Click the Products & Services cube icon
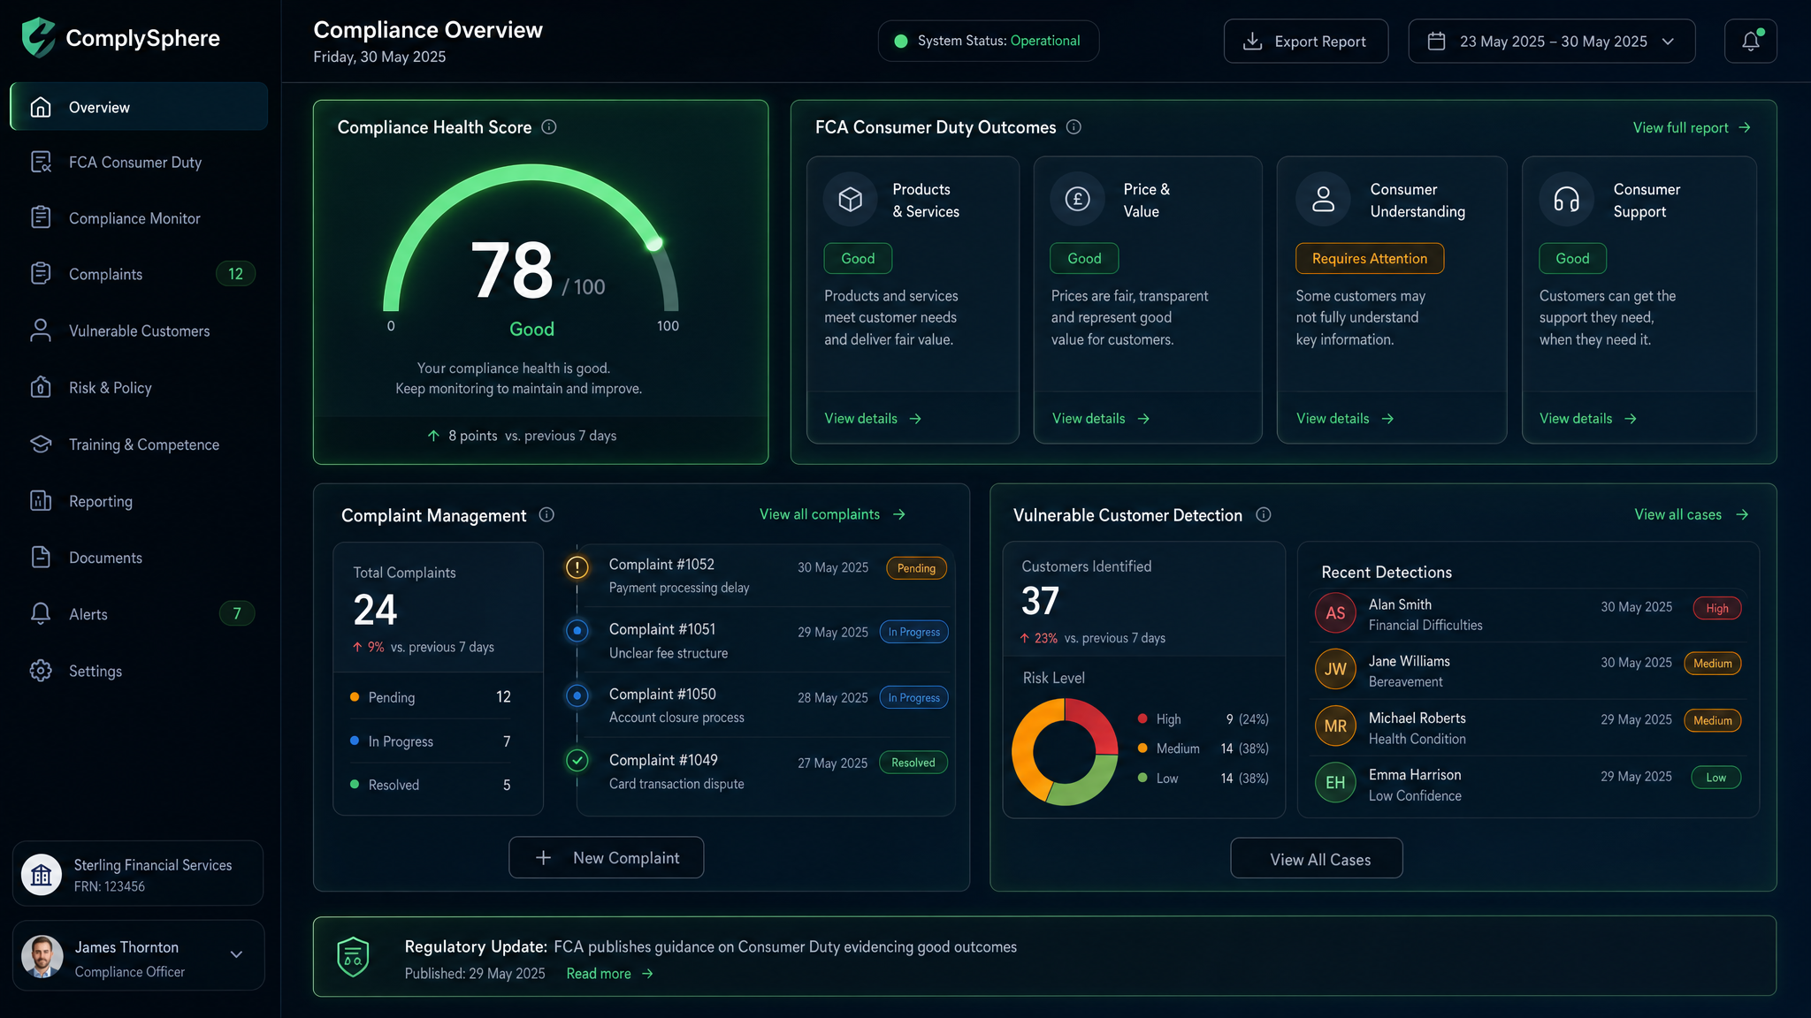 [850, 199]
